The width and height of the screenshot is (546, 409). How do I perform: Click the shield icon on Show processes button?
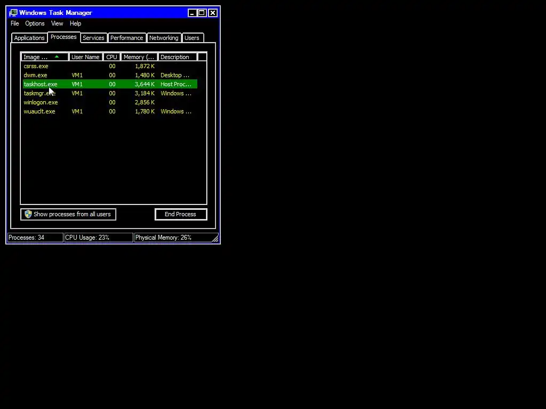[28, 214]
